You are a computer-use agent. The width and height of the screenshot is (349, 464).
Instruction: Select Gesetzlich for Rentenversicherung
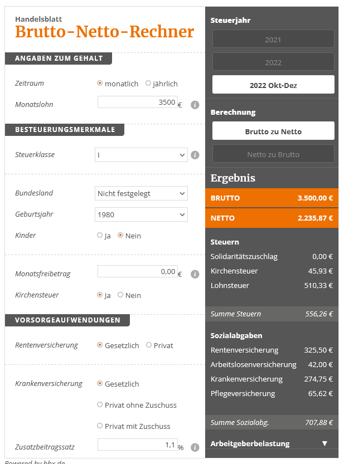pos(100,345)
